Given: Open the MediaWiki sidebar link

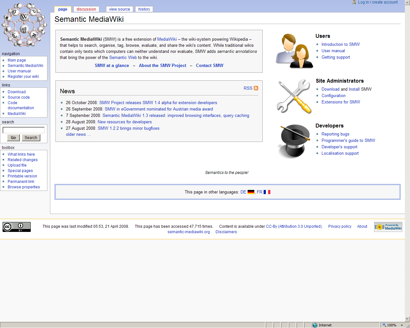Looking at the screenshot, I should coord(17,114).
